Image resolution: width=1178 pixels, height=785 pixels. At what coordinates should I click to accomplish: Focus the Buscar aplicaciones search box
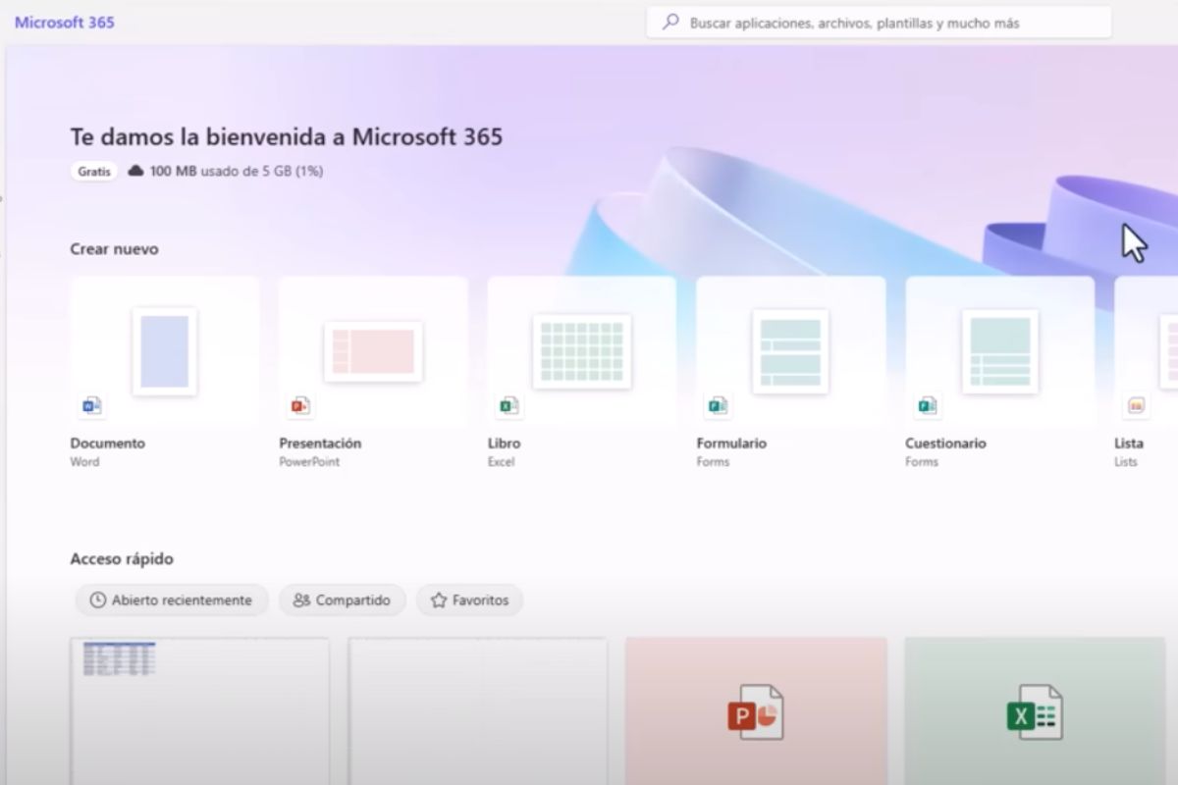click(879, 22)
